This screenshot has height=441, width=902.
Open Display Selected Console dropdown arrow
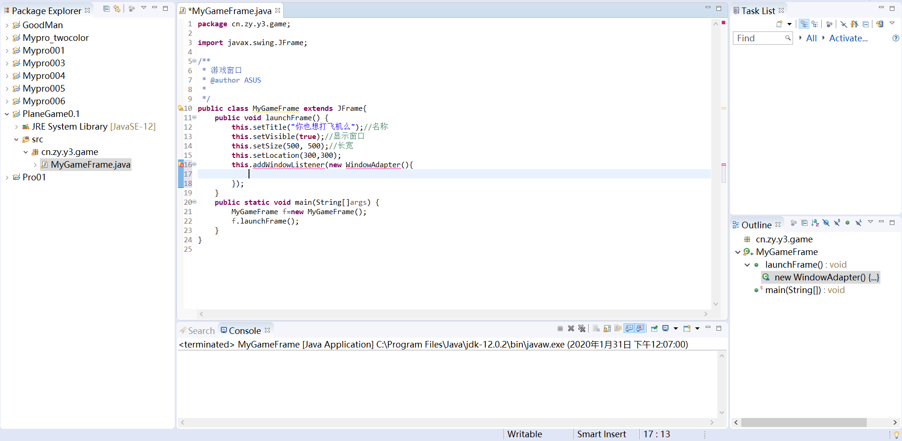[x=676, y=328]
